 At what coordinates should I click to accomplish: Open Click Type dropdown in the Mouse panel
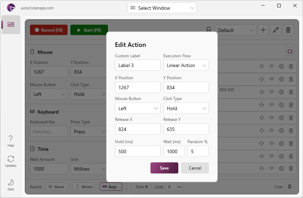[x=88, y=94]
